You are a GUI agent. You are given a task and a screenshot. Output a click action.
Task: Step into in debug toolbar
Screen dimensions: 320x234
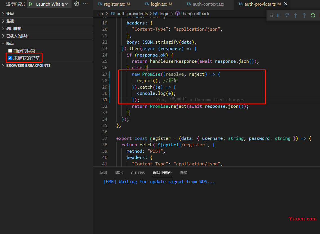click(296, 15)
